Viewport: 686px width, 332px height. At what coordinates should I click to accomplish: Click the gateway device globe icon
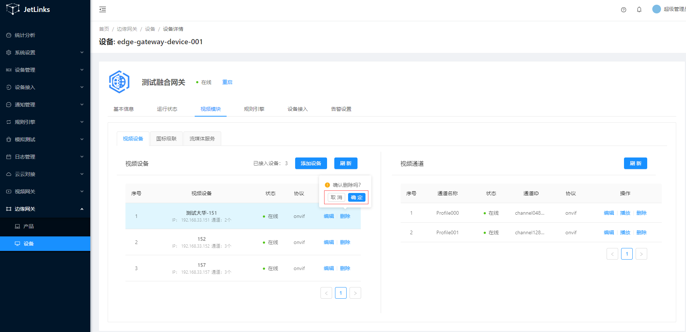[119, 82]
